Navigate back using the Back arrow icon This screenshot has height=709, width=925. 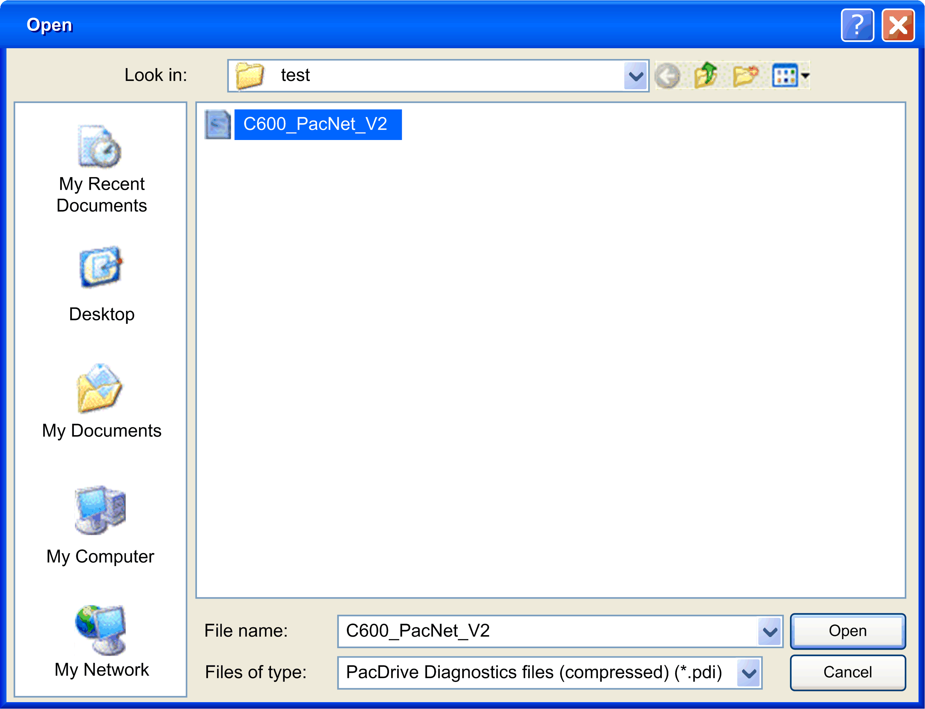(668, 75)
